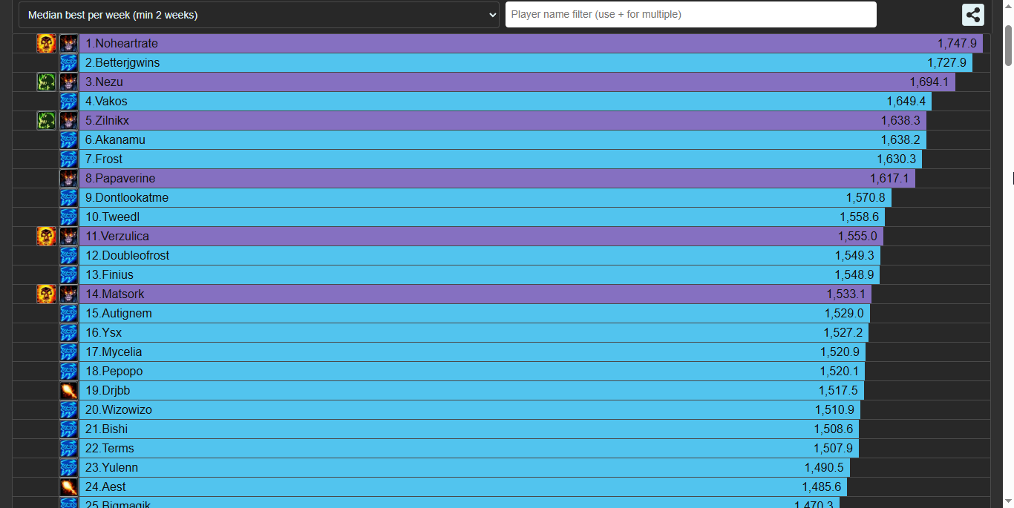Click the frost spec icon beside Mycelia
1014x508 pixels.
pos(68,352)
